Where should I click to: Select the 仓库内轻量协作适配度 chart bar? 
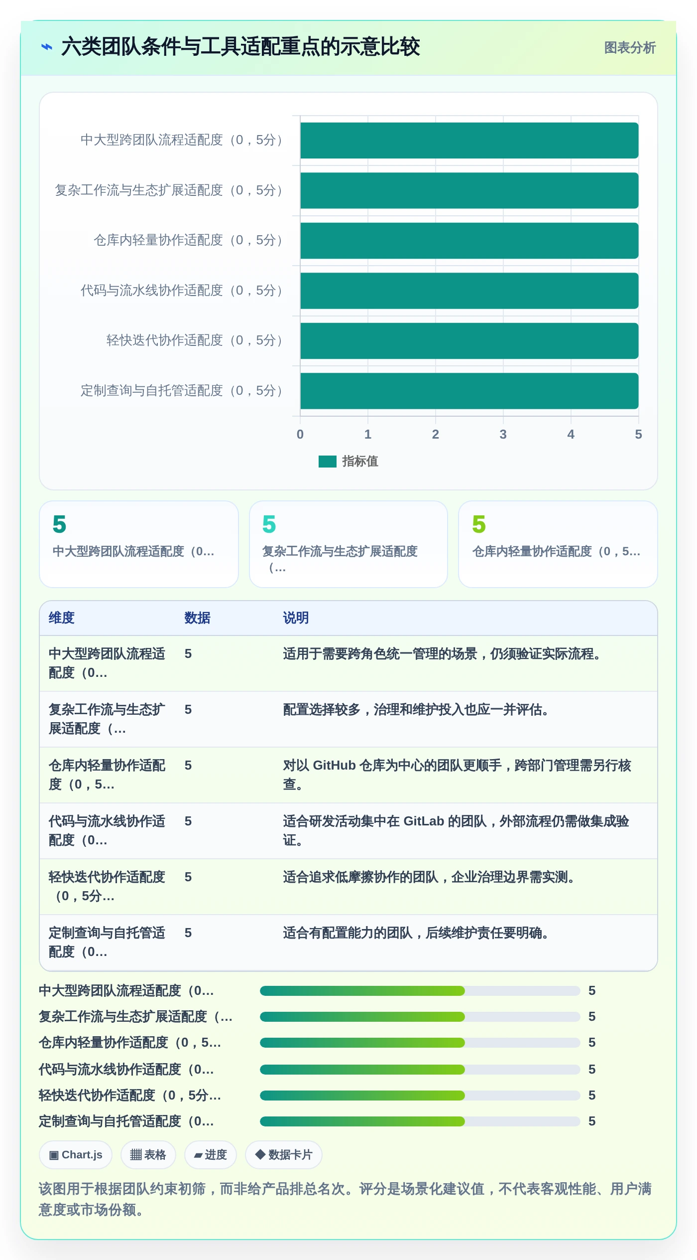[x=469, y=241]
